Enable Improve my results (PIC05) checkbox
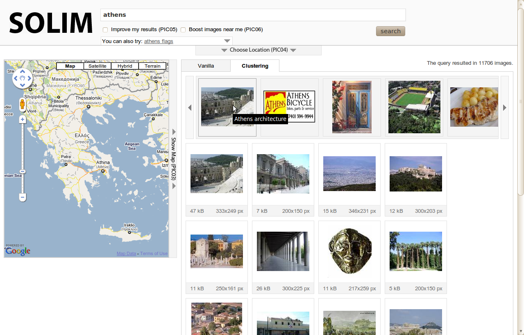Image resolution: width=524 pixels, height=335 pixels. tap(105, 30)
